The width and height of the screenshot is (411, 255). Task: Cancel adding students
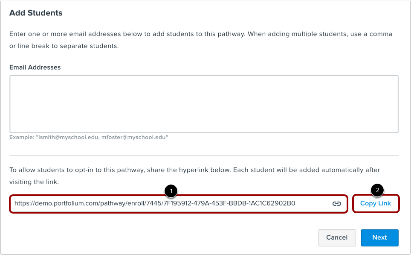[337, 237]
